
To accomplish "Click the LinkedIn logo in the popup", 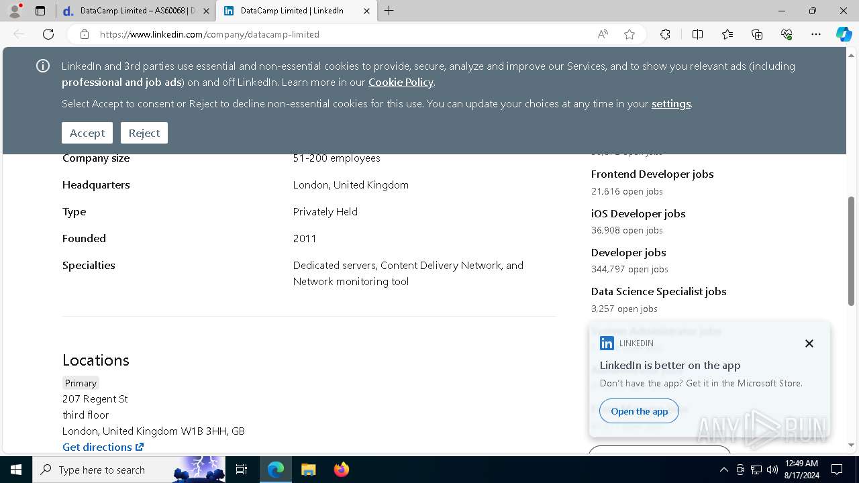I will click(607, 343).
